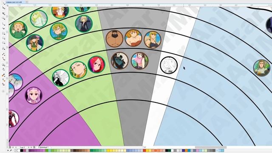The image size is (272, 153).
Task: Click the no-color X swatch
Action: [16, 150]
